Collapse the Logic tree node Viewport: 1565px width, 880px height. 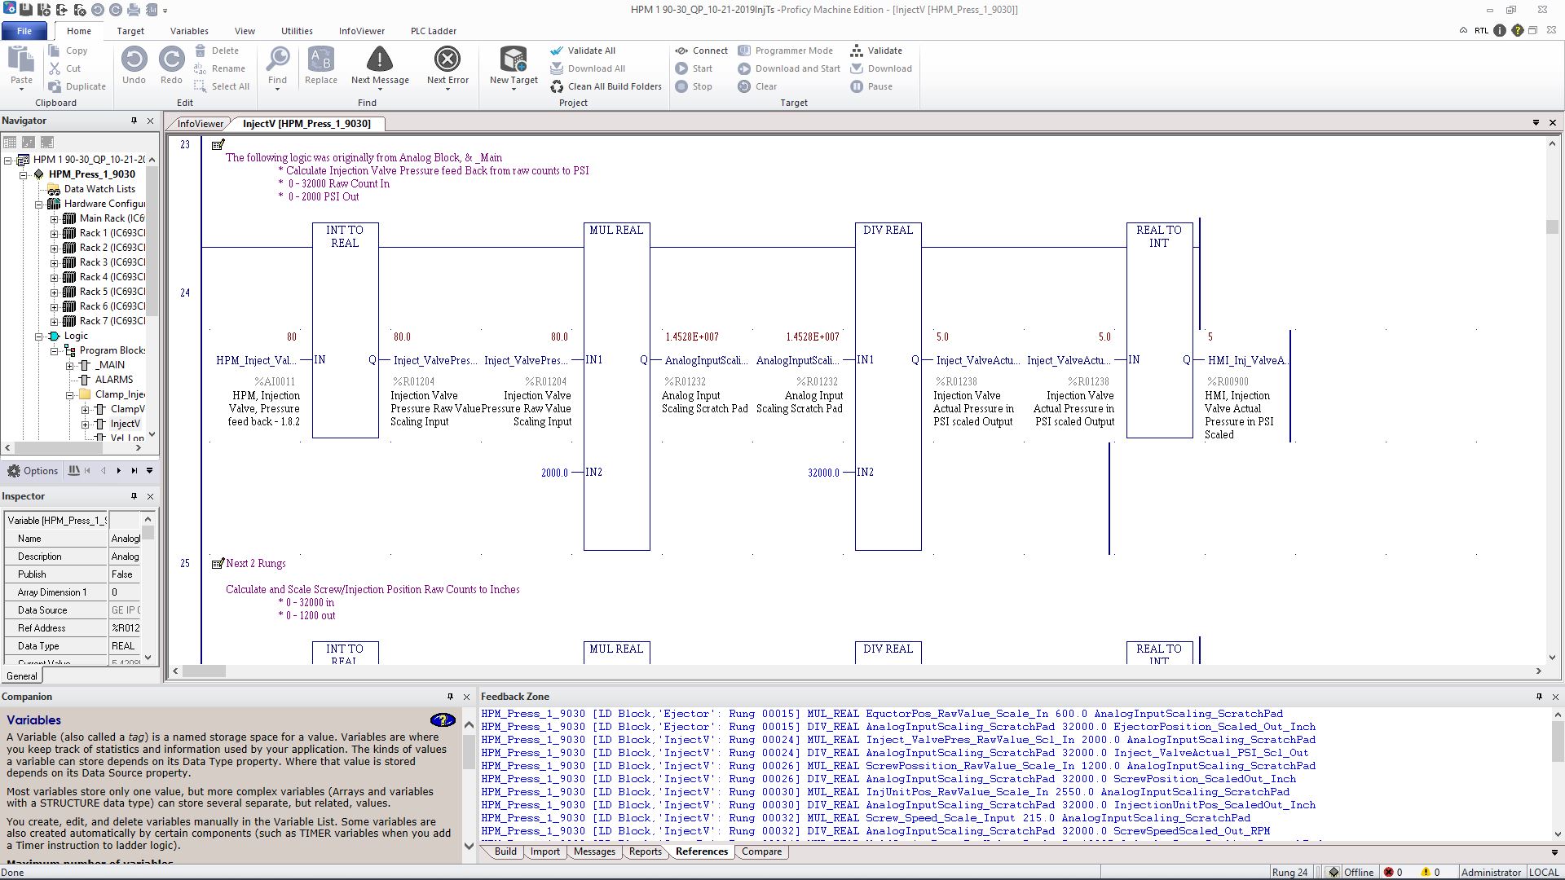tap(39, 336)
